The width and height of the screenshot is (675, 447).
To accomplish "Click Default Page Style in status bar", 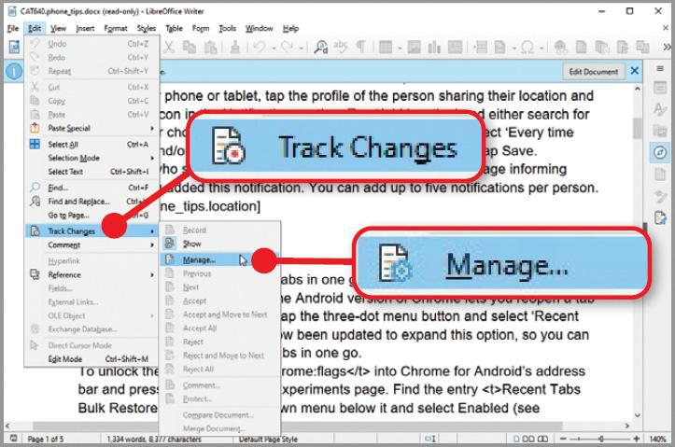I will (268, 440).
